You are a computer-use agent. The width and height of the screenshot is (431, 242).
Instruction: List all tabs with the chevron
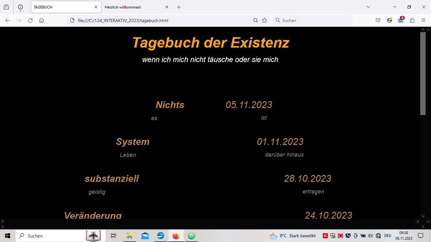[369, 7]
